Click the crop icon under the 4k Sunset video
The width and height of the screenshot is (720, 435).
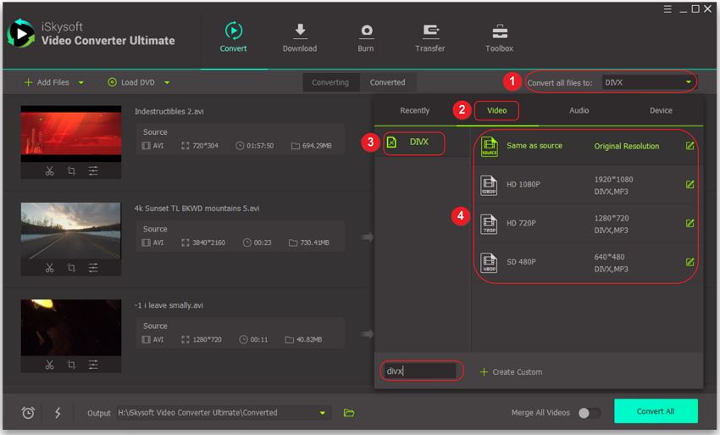click(x=71, y=268)
